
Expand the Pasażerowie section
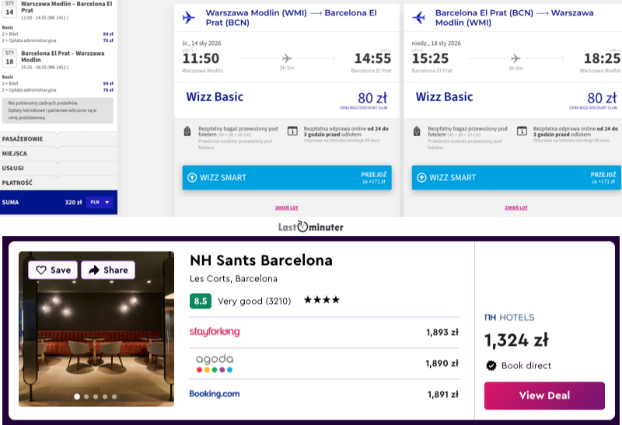(58, 139)
